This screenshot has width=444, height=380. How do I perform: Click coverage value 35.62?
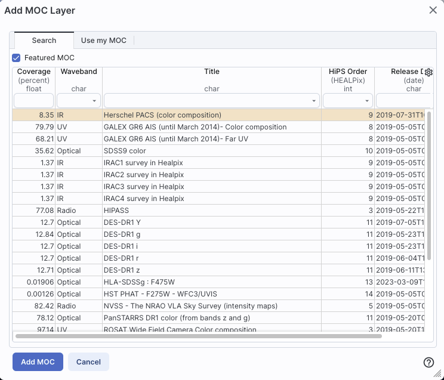(44, 151)
